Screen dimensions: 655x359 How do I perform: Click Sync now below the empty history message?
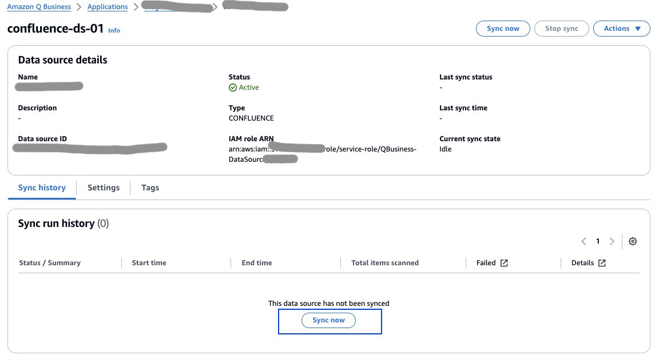329,320
